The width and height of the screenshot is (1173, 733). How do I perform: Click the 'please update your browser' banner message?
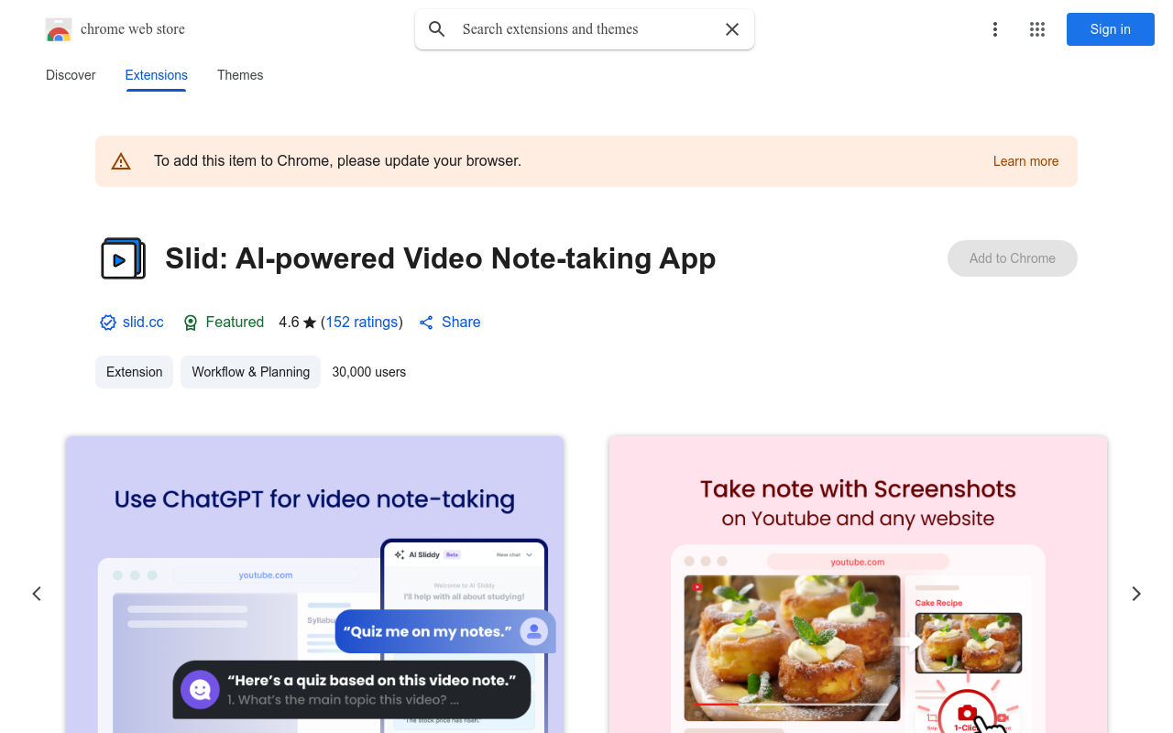tap(337, 161)
